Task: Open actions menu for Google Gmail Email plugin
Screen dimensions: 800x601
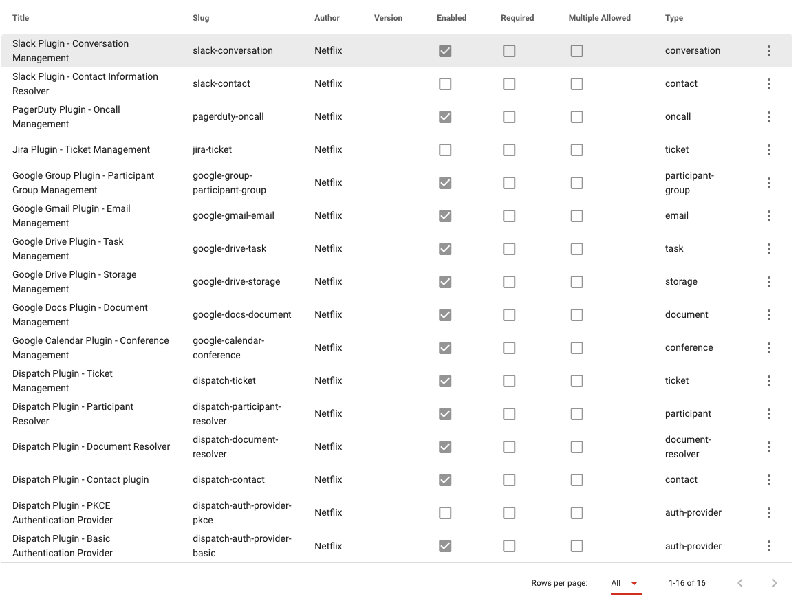Action: coord(768,215)
